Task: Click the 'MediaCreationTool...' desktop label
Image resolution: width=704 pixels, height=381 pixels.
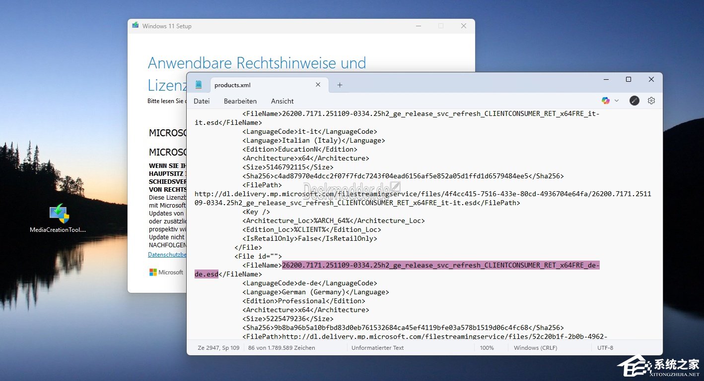Action: (58, 230)
